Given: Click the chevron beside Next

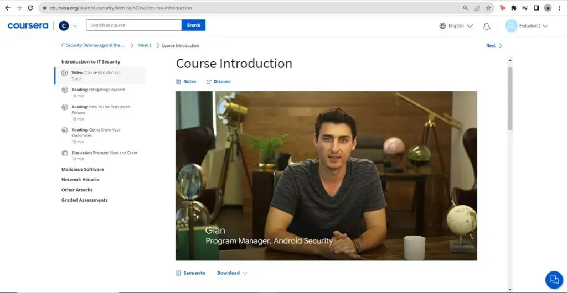Looking at the screenshot, I should coord(501,45).
